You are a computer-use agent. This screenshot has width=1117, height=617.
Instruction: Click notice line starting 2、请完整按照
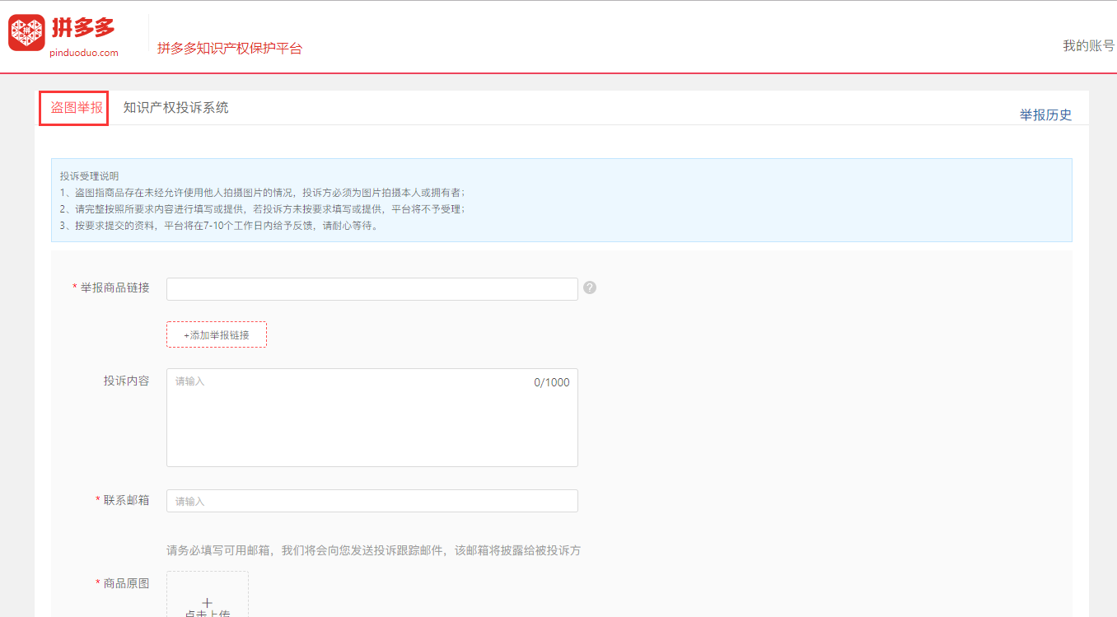click(x=262, y=209)
